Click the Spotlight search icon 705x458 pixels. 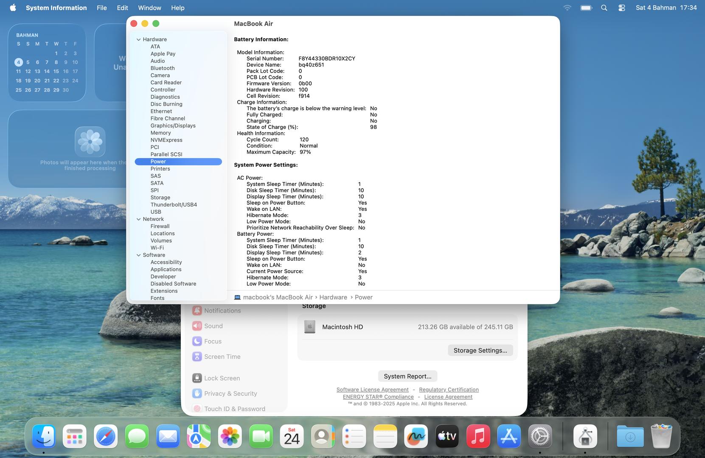(604, 8)
